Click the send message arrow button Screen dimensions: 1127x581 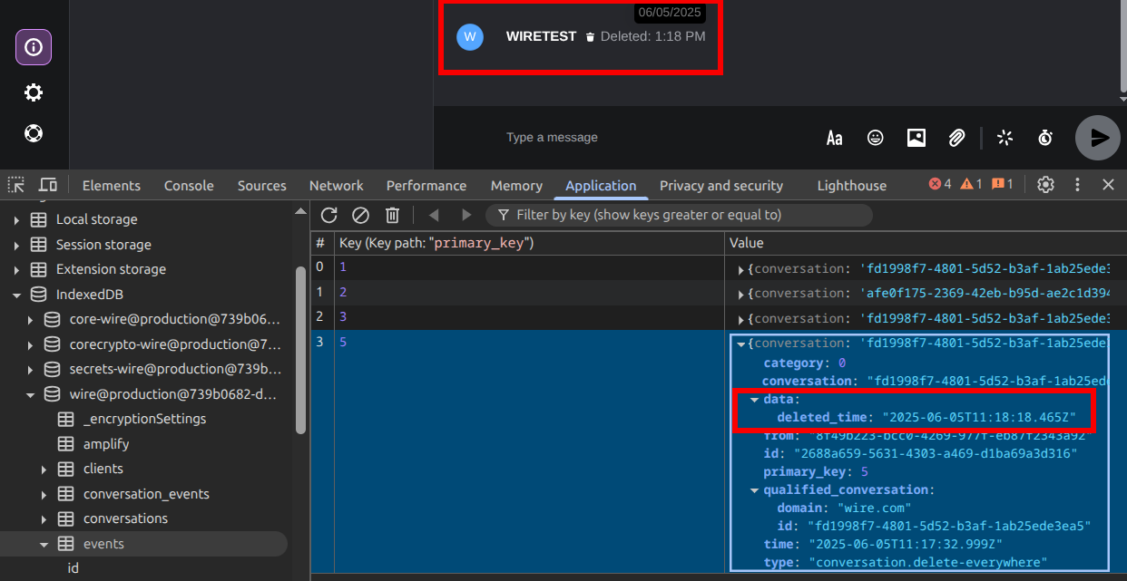[x=1098, y=138]
